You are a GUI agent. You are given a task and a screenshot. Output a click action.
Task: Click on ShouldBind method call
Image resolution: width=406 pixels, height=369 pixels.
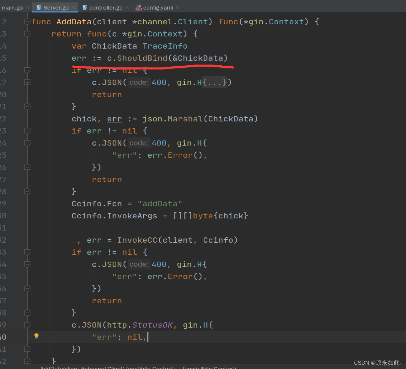click(x=142, y=58)
